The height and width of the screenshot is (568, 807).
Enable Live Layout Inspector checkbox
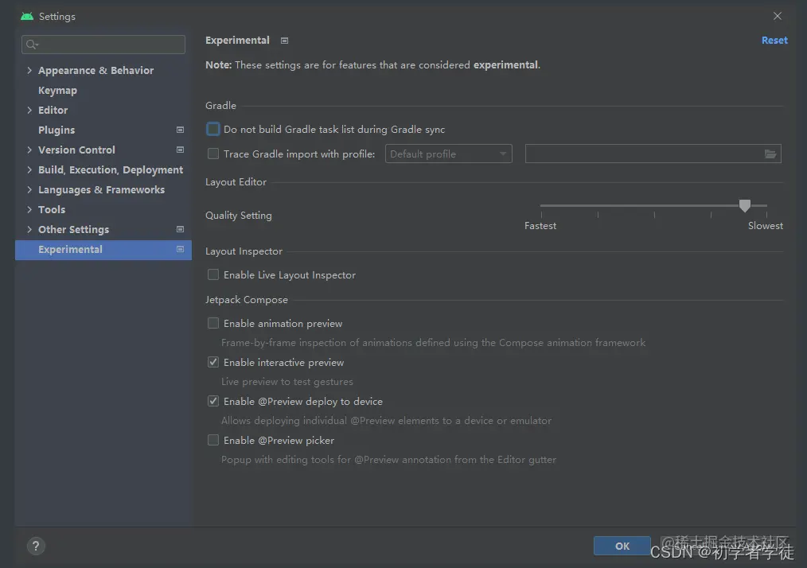pos(213,274)
